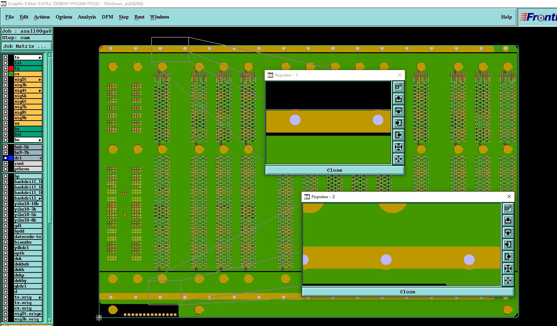Open the DFM menu
Viewport: 557px width, 326px height.
click(x=107, y=17)
